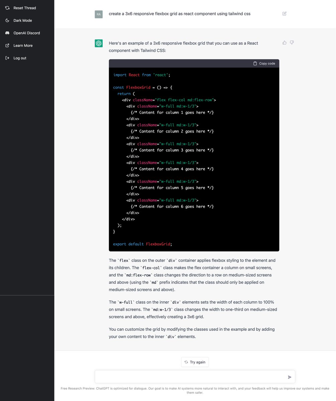Click the "export default FlexboxGrid;" line
Screen dimensions: 336x401
pyautogui.click(x=142, y=244)
